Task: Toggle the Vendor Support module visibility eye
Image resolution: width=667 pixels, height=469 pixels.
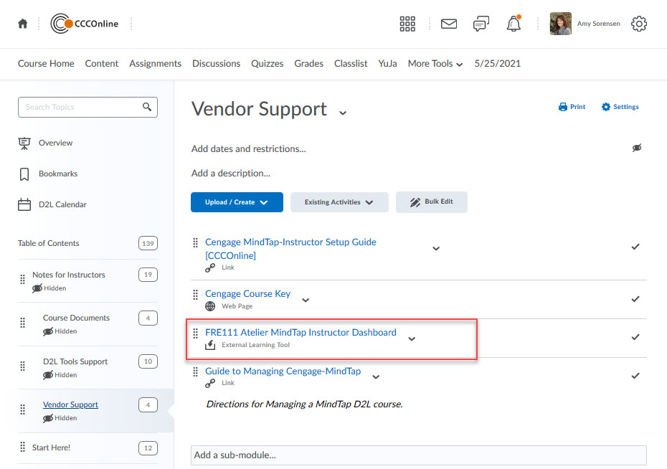Action: [637, 148]
